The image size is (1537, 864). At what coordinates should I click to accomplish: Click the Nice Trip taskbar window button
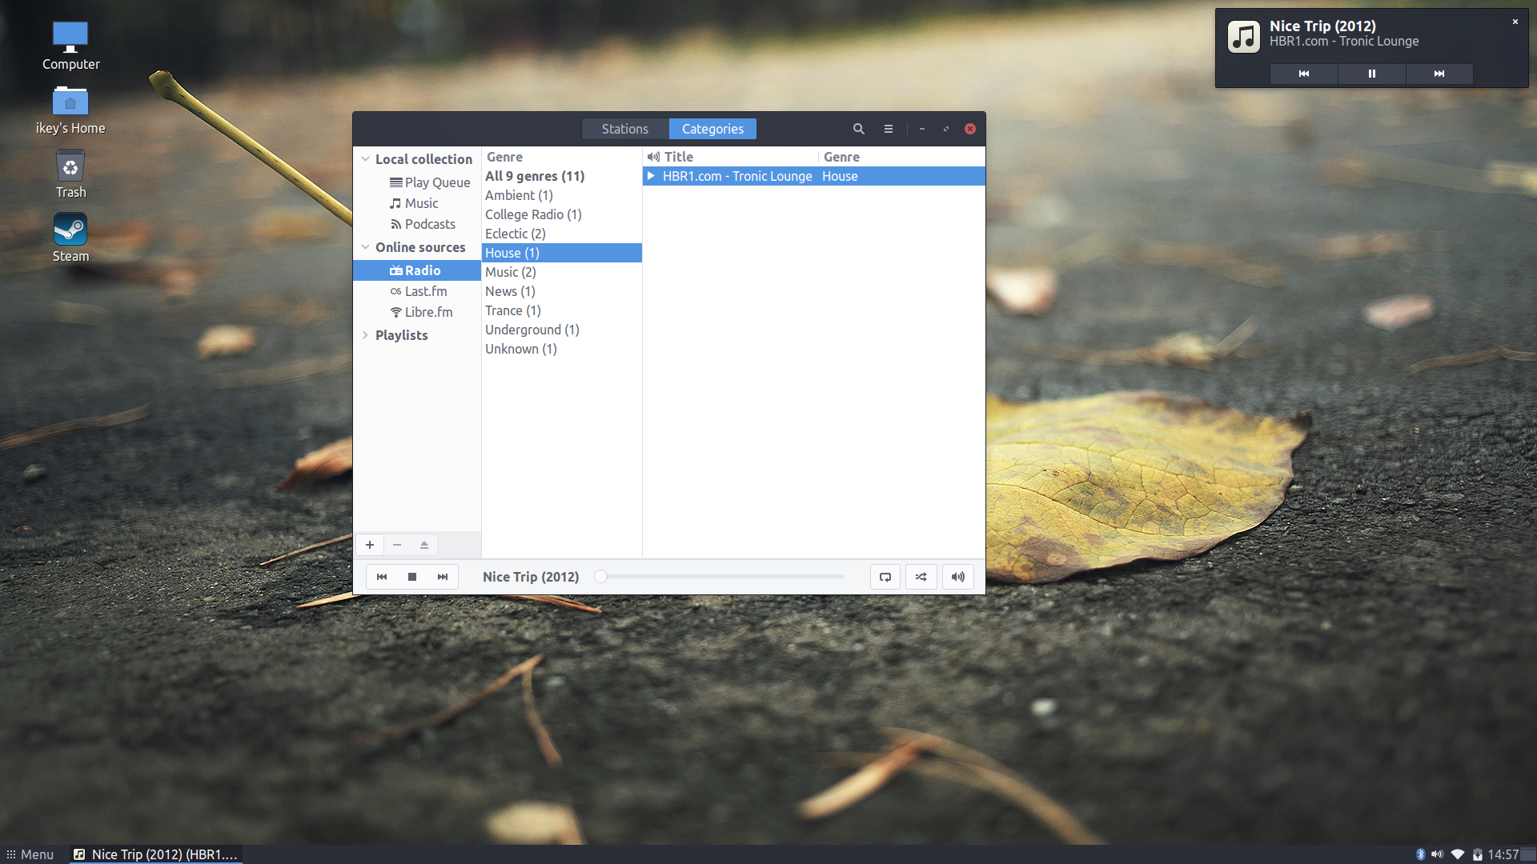pyautogui.click(x=156, y=854)
